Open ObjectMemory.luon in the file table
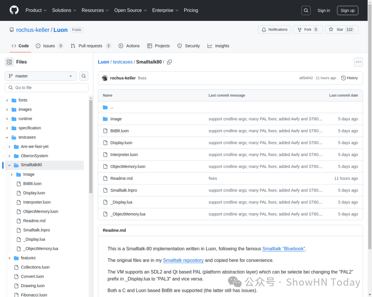Screen dimensions: 372x297 tap(128, 166)
